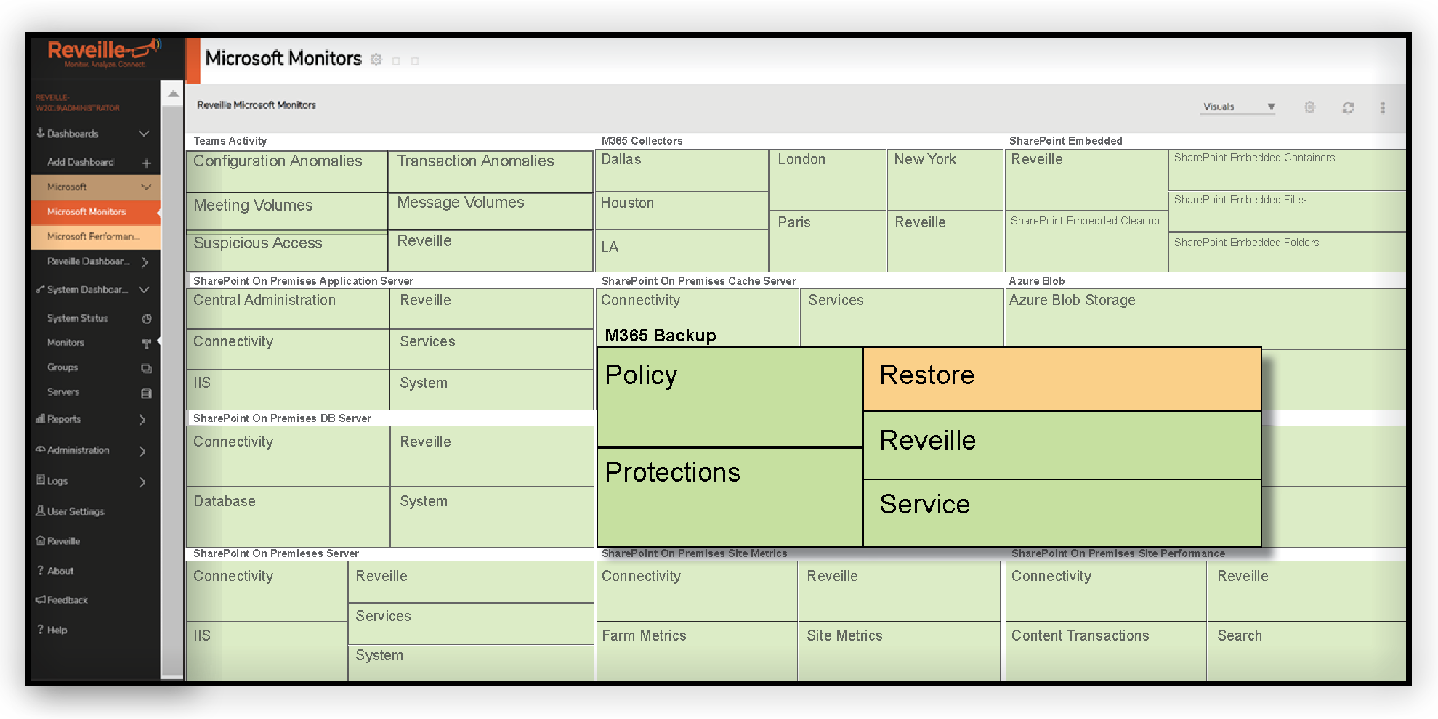
Task: Open the Restore tile in M365 Backup
Action: [x=1062, y=379]
